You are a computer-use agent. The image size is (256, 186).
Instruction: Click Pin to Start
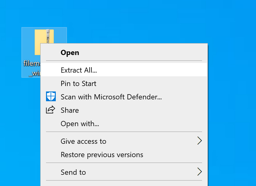[x=78, y=84]
